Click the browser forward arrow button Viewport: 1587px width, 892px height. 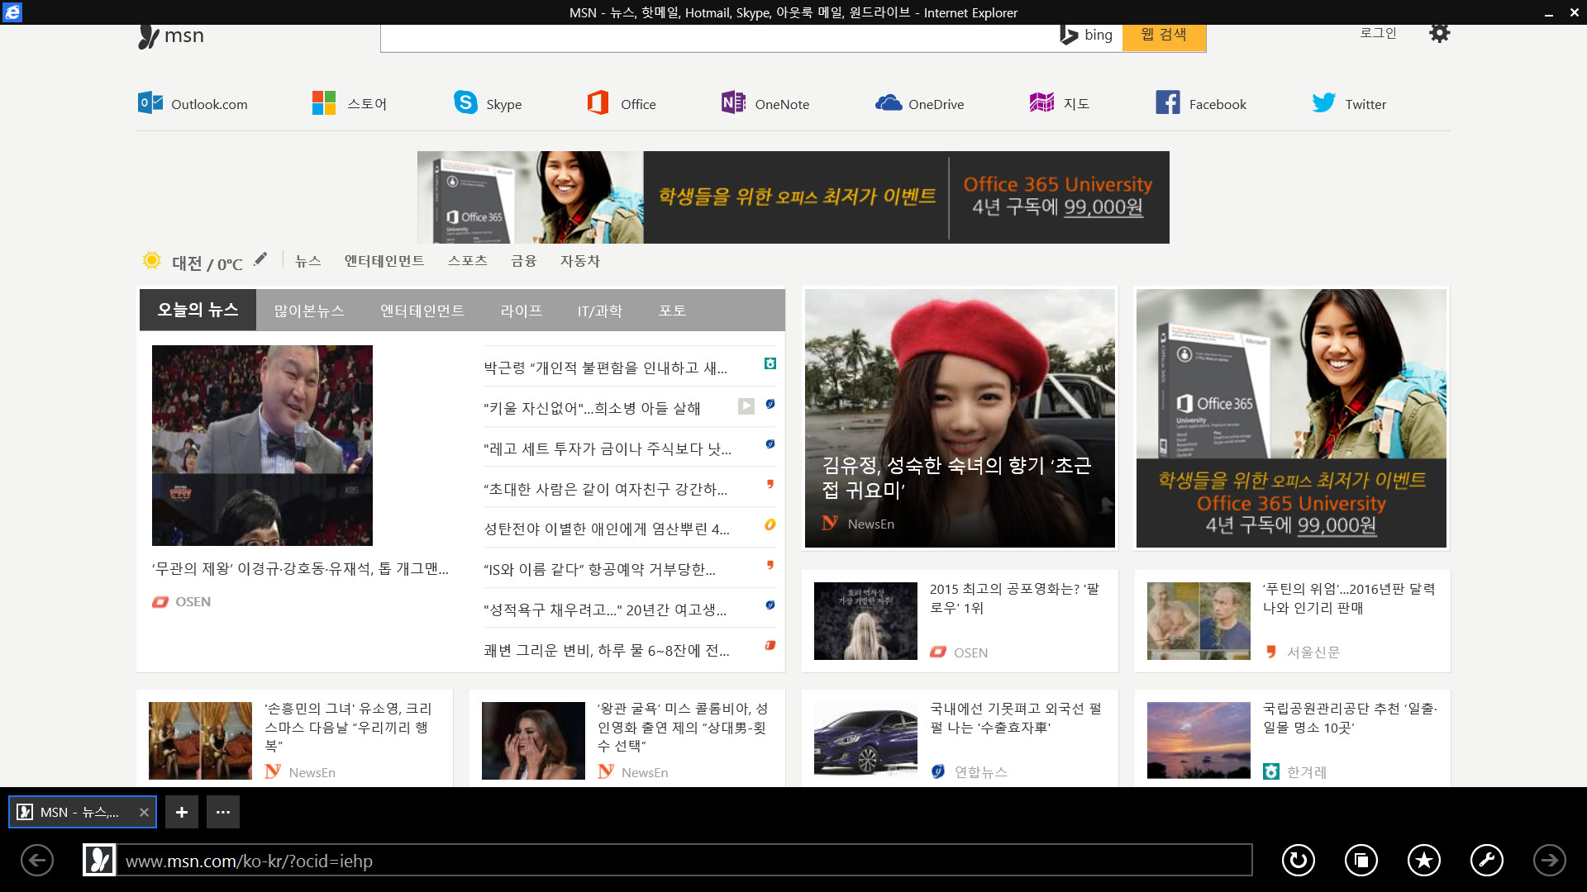click(x=1550, y=860)
